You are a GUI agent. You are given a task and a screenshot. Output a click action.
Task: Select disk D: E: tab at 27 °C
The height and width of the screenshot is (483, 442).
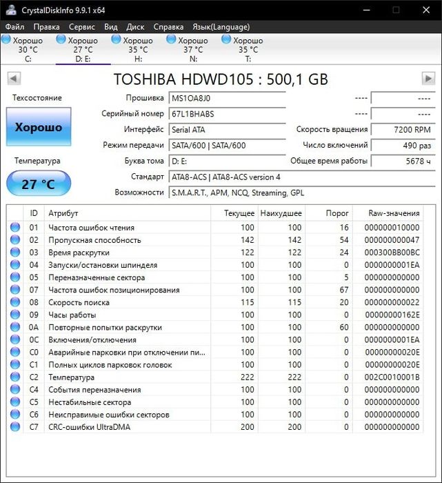point(83,49)
